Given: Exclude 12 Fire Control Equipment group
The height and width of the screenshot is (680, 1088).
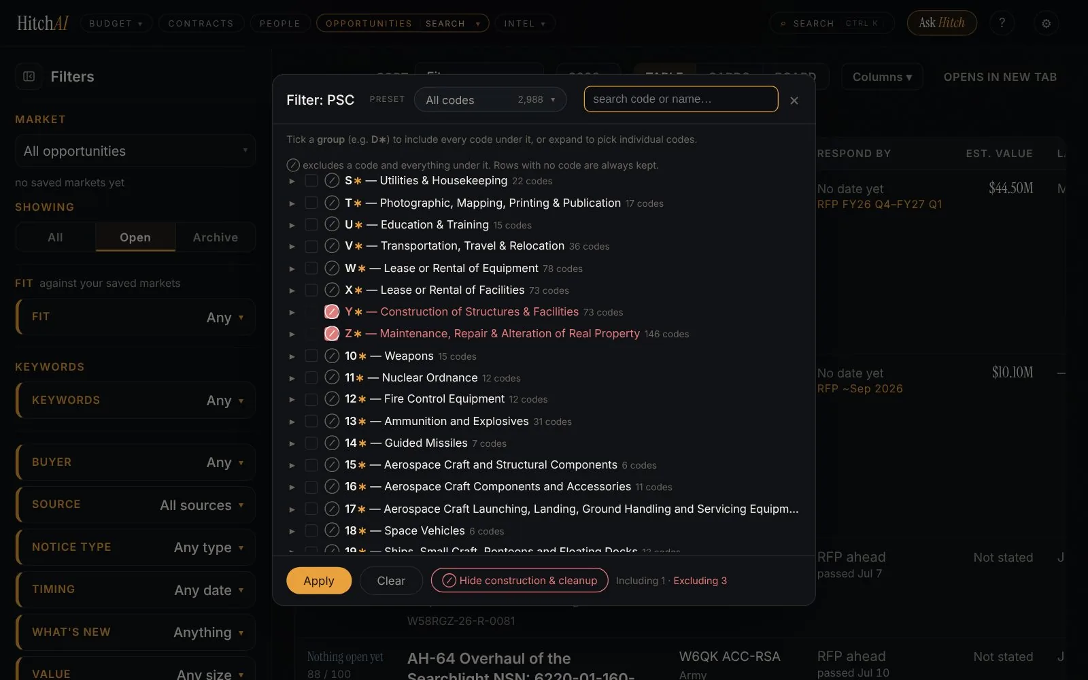Looking at the screenshot, I should 332,398.
